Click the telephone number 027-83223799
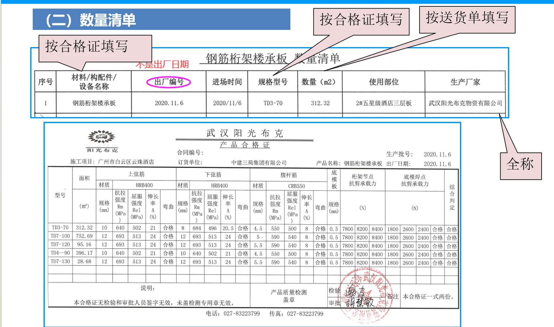 [x=241, y=314]
